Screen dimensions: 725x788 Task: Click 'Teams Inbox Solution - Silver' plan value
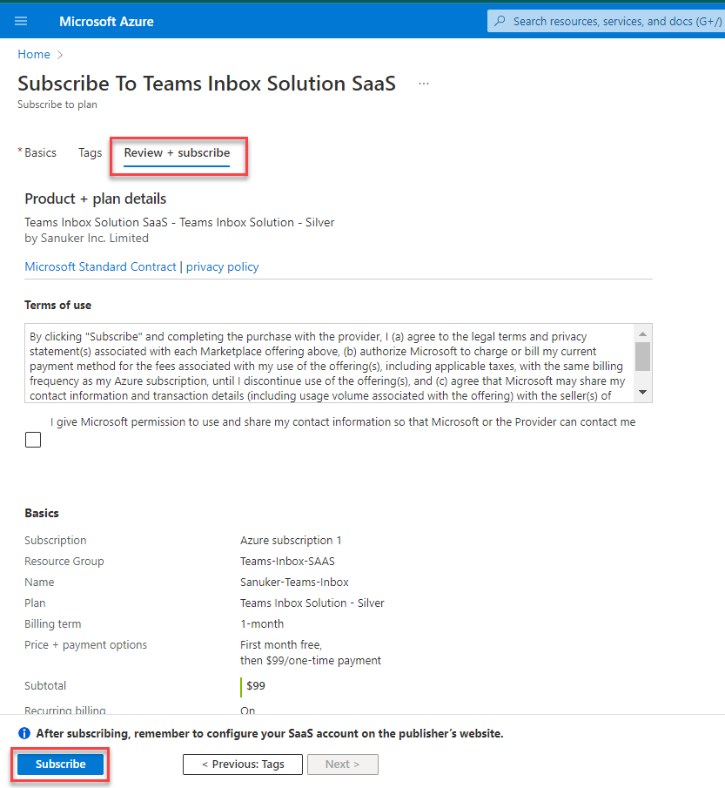312,603
